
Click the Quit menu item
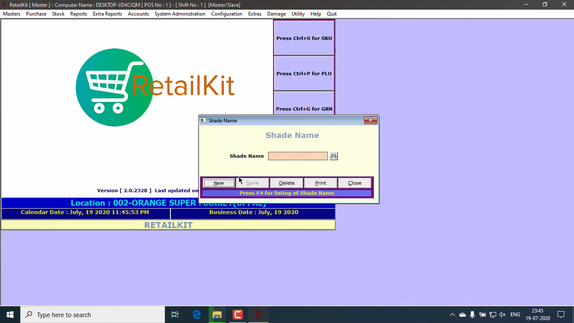332,14
